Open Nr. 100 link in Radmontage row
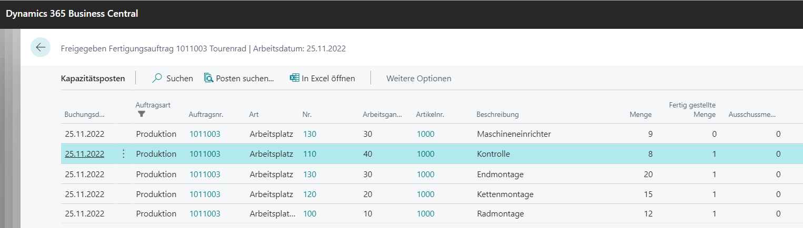The width and height of the screenshot is (803, 228). tap(310, 214)
